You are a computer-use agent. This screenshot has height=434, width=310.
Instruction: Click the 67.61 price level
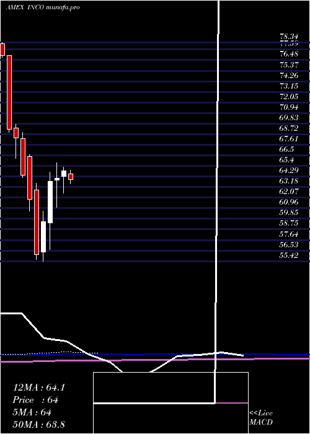289,139
